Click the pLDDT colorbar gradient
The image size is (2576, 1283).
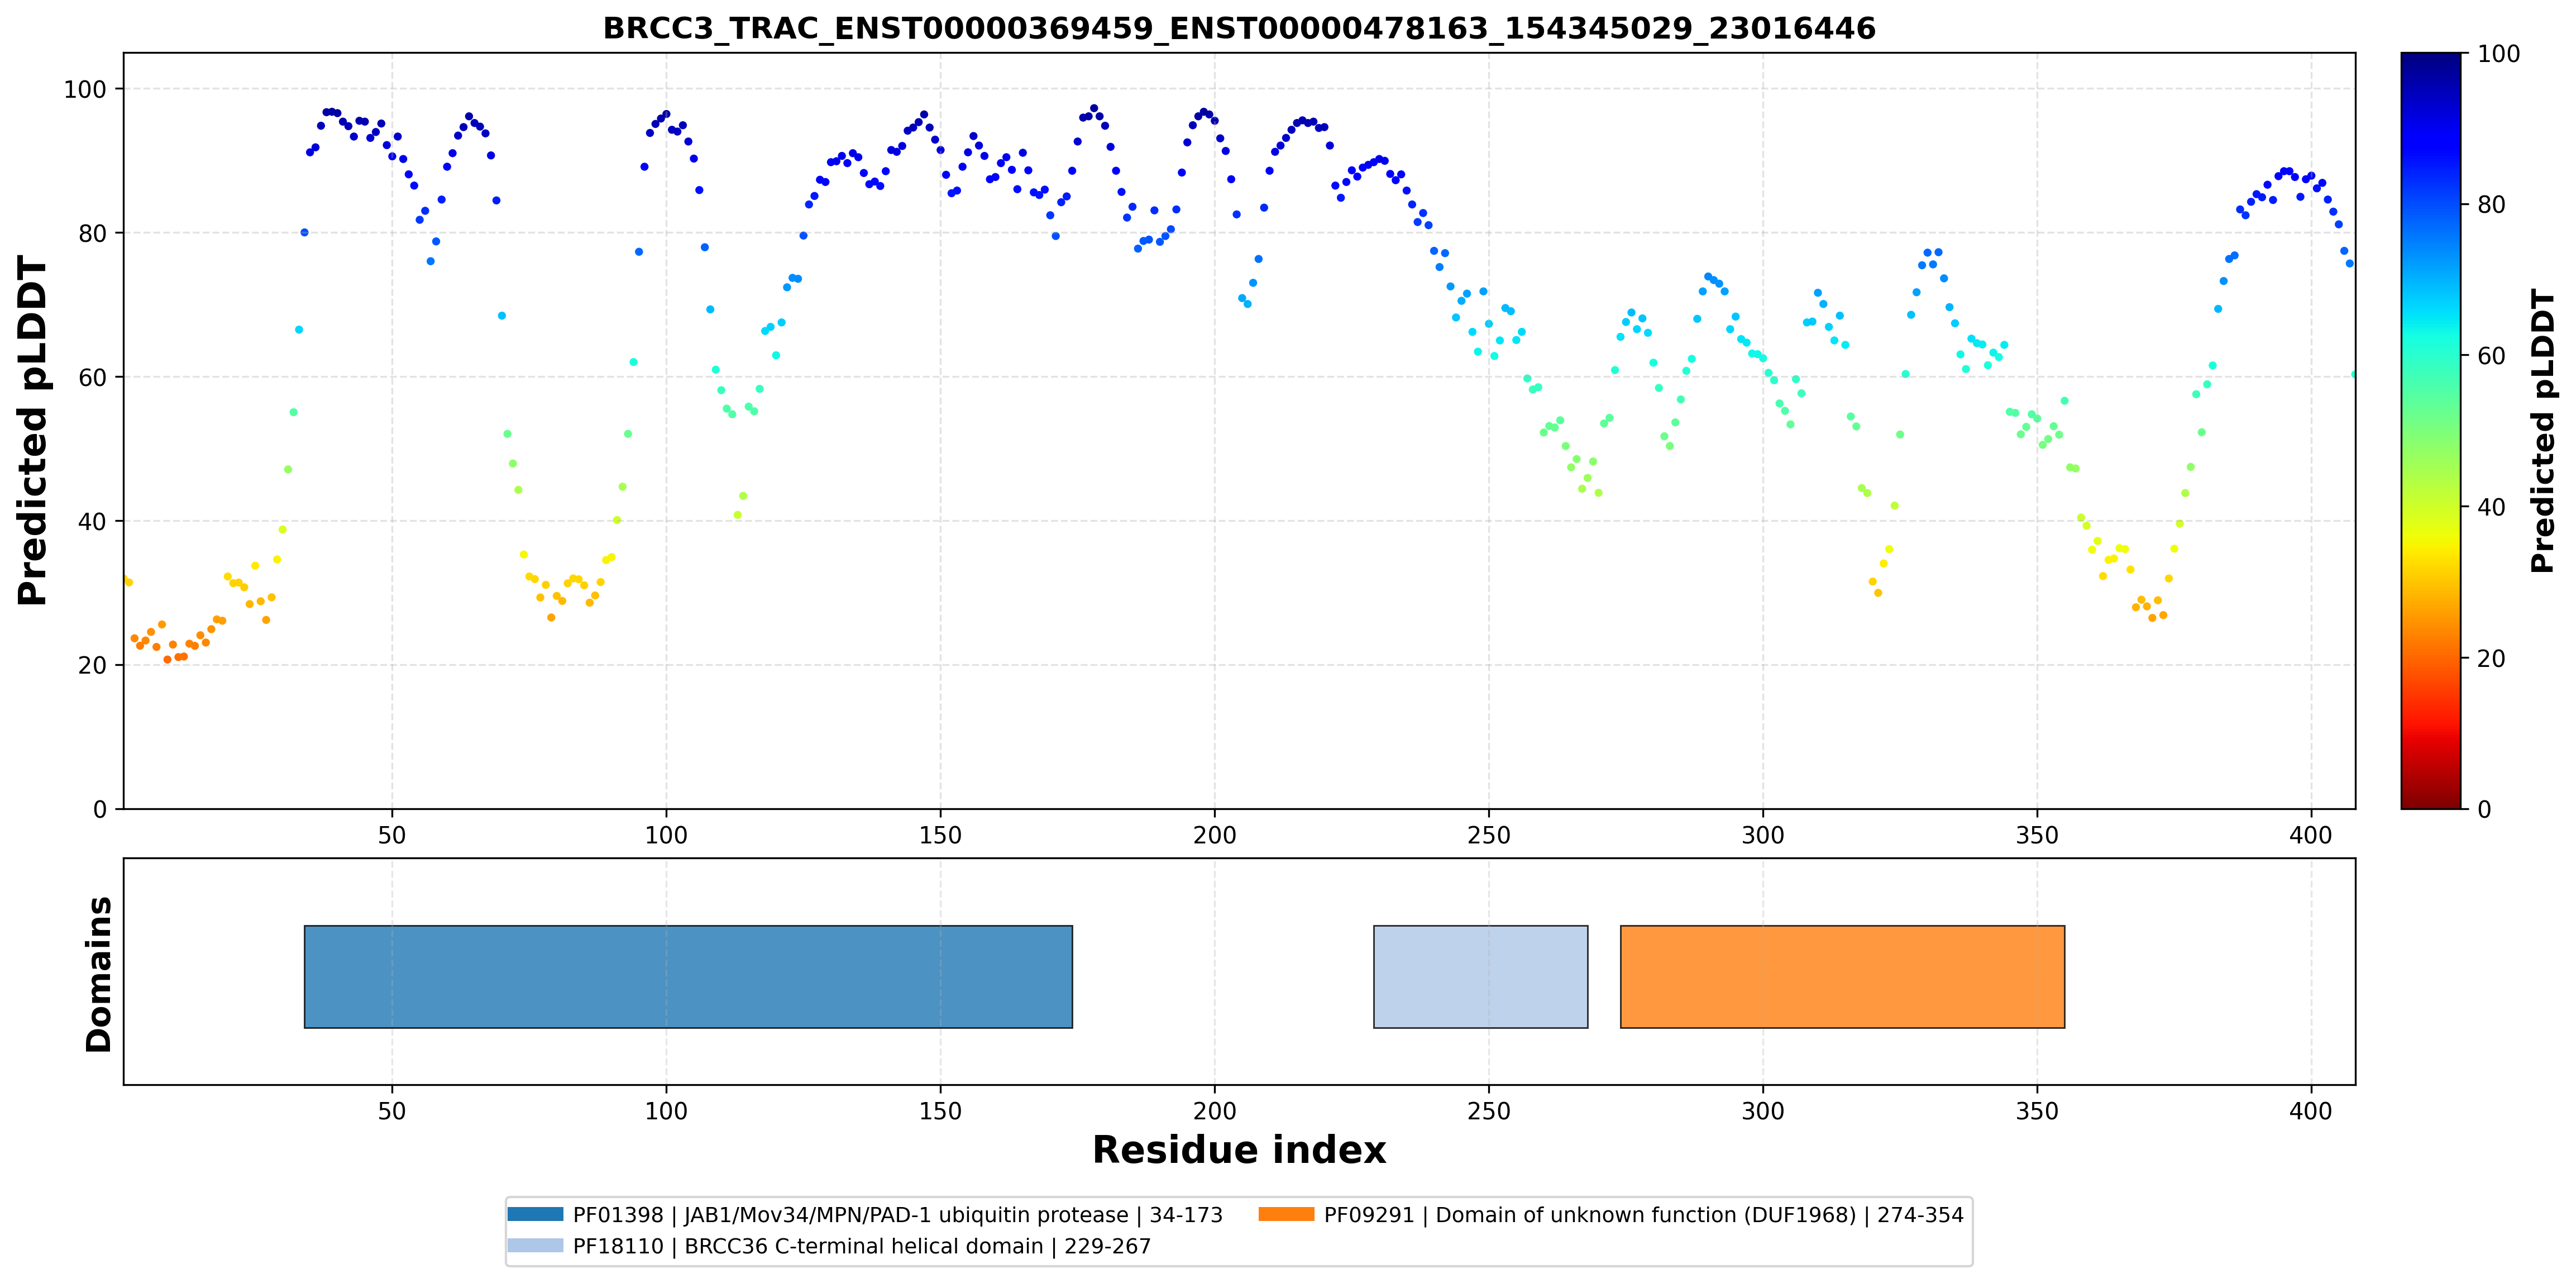[x=2430, y=431]
